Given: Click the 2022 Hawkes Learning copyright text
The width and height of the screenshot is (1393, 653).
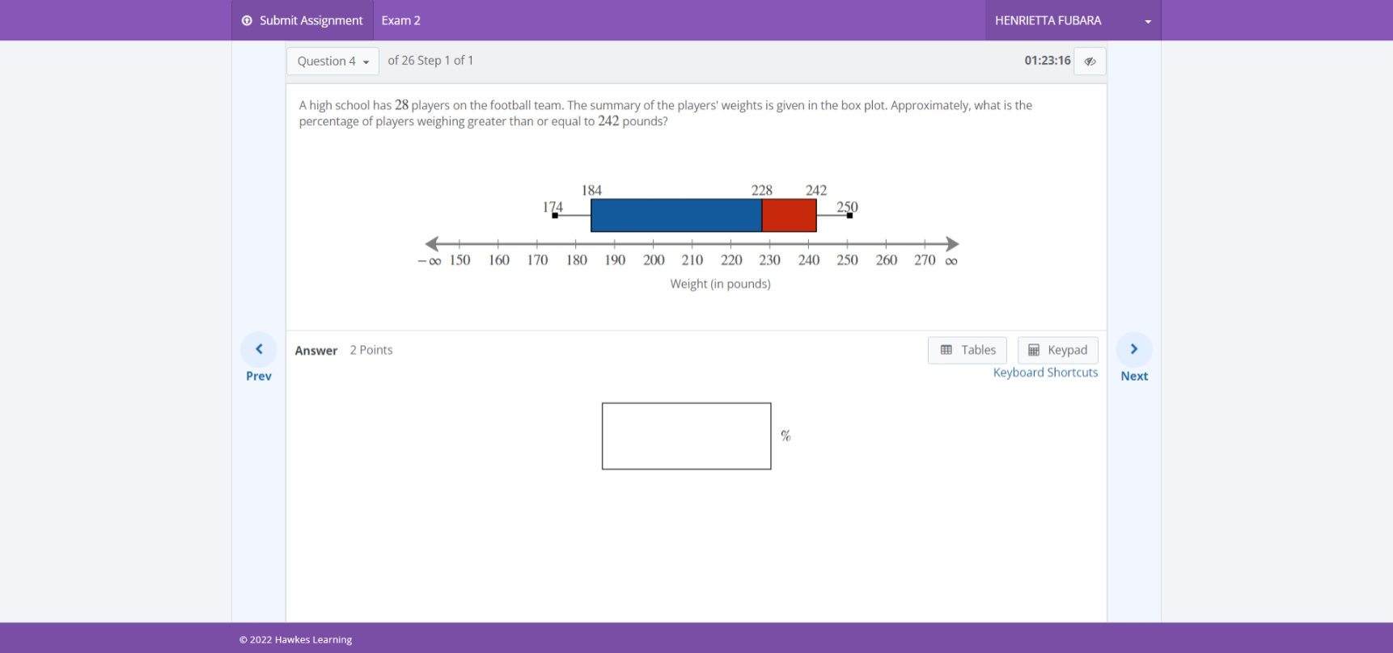Looking at the screenshot, I should tap(296, 639).
